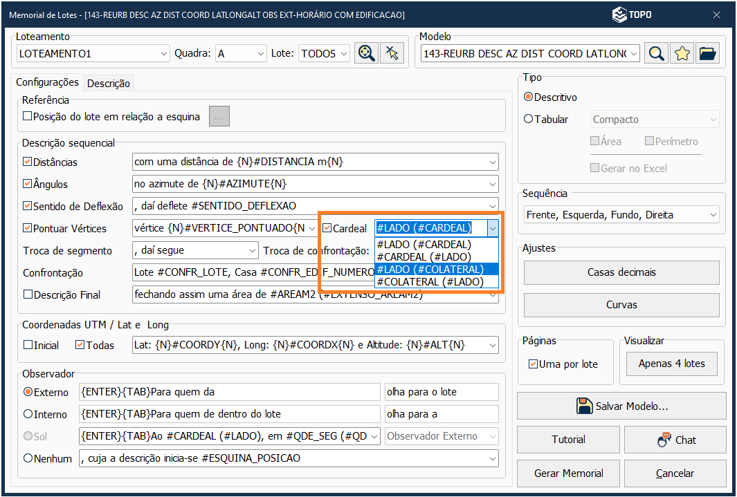
Task: Open model folder icon
Action: [x=707, y=53]
